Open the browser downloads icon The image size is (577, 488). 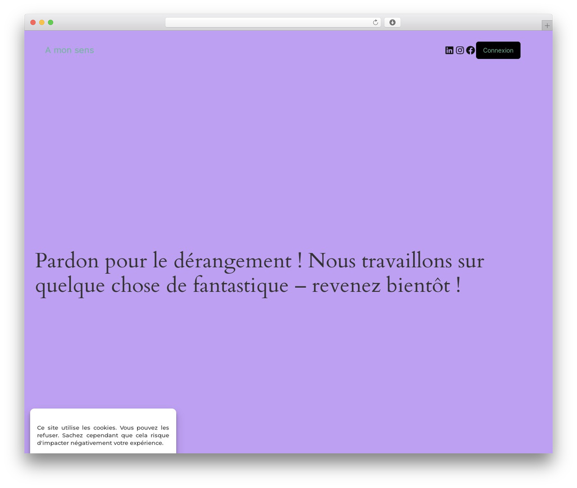392,23
